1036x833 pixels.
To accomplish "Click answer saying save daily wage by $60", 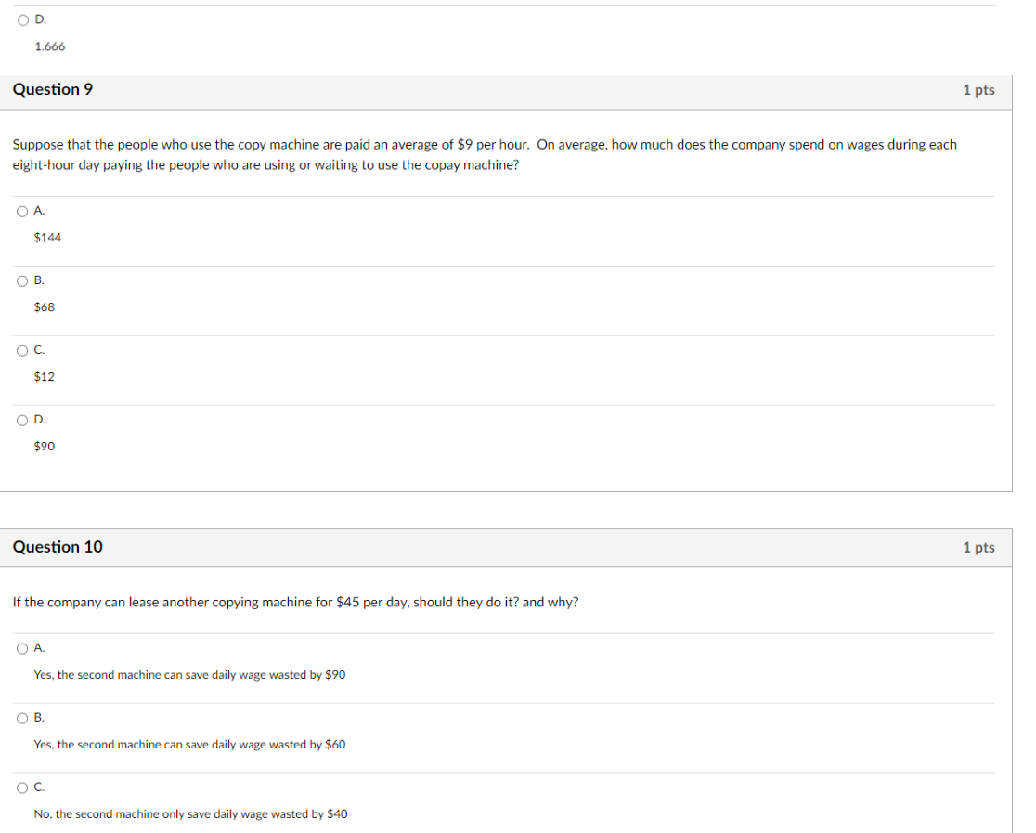I will [189, 744].
